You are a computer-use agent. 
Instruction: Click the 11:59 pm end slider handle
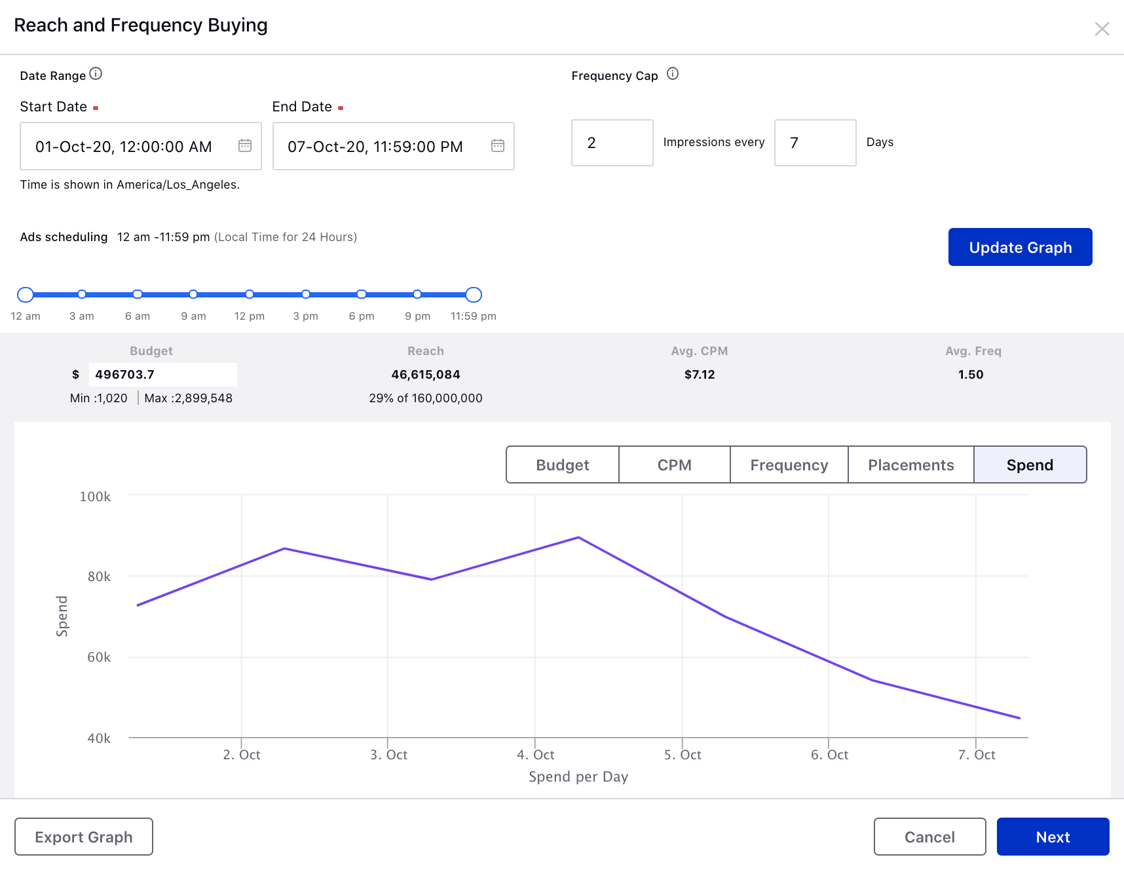click(x=474, y=295)
